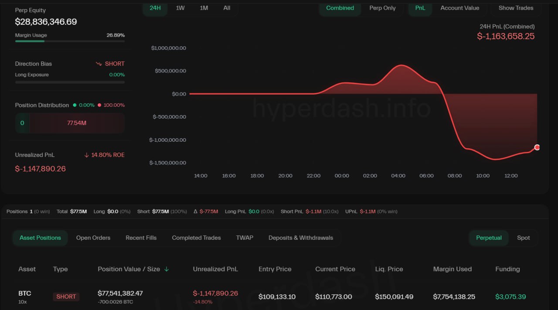Click the Margin Usage progress bar
This screenshot has width=558, height=310.
[x=70, y=41]
